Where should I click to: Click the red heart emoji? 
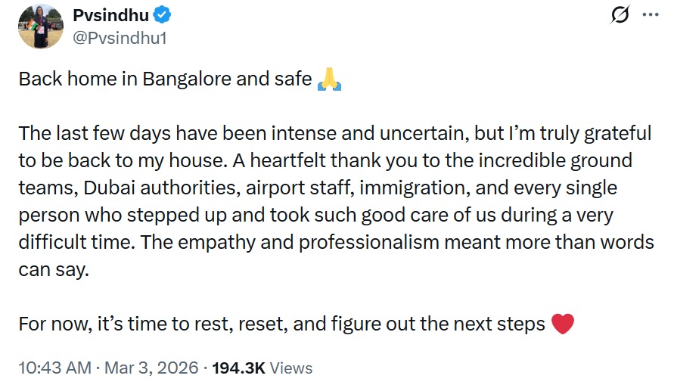pyautogui.click(x=563, y=324)
